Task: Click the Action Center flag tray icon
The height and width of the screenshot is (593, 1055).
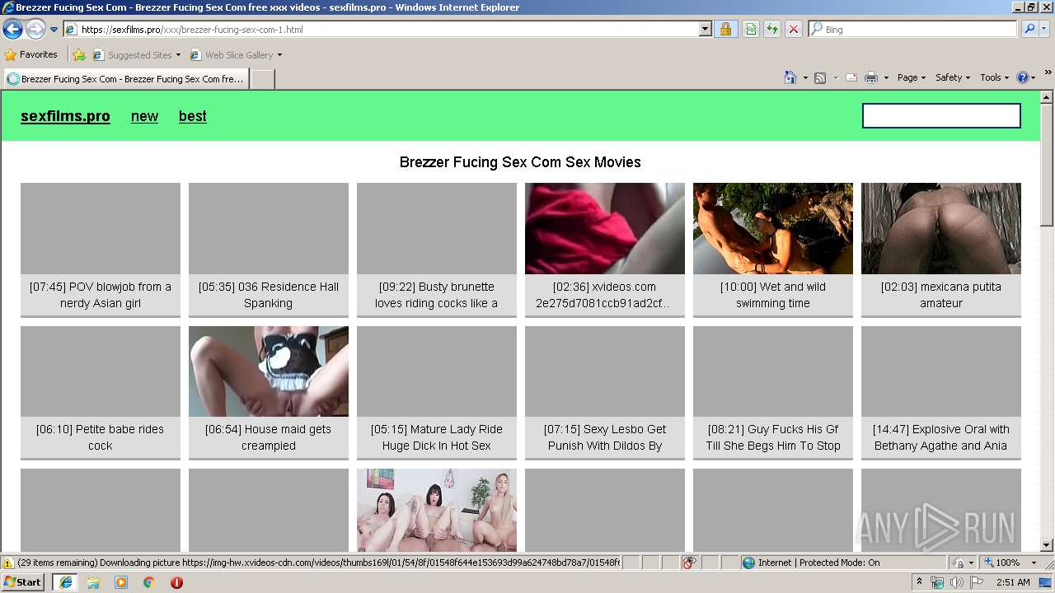Action: (976, 582)
